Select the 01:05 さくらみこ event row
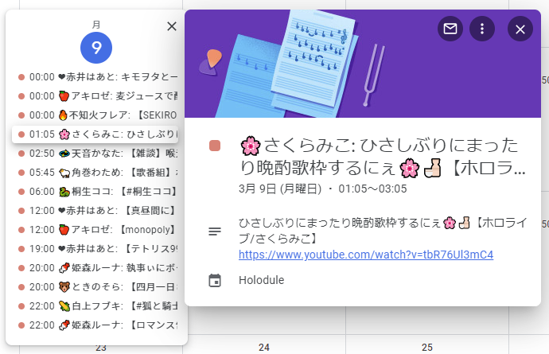 (x=95, y=134)
